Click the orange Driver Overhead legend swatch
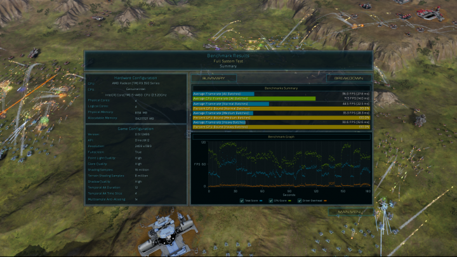 (325, 201)
